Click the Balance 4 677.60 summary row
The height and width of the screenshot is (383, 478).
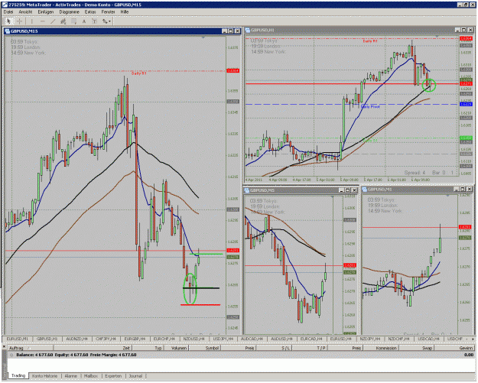[241, 355]
